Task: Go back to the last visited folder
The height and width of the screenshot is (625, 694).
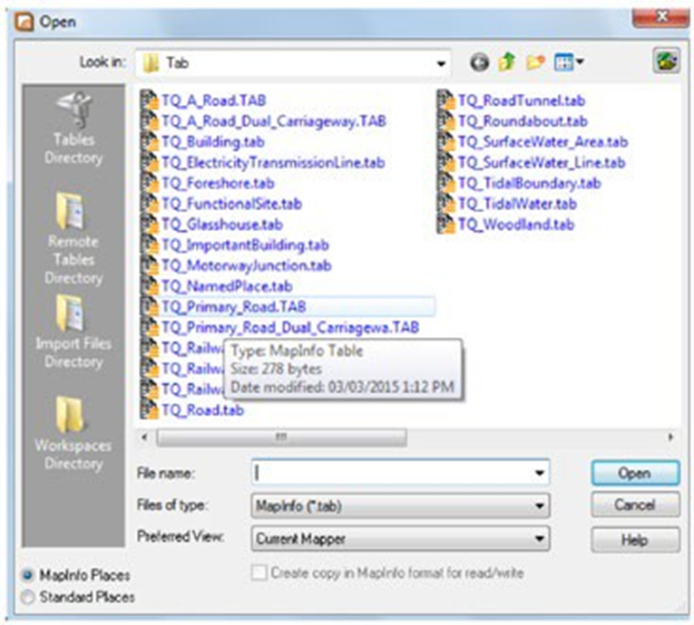Action: (x=479, y=62)
